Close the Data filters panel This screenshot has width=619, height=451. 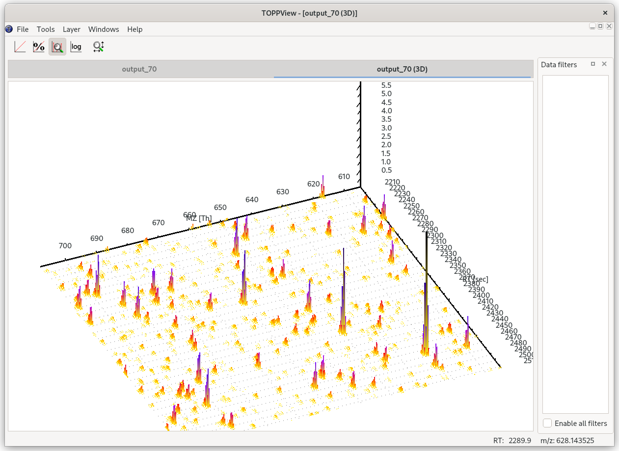(604, 64)
